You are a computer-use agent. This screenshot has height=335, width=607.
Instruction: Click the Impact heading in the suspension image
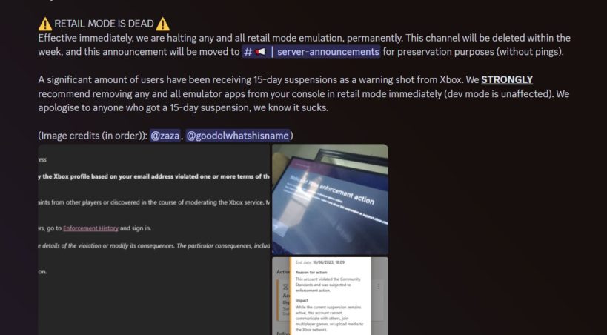pos(302,300)
